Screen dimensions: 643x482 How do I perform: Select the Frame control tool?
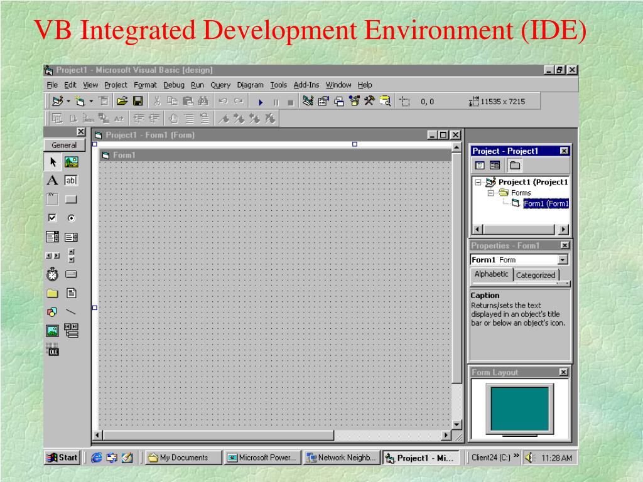coord(53,199)
